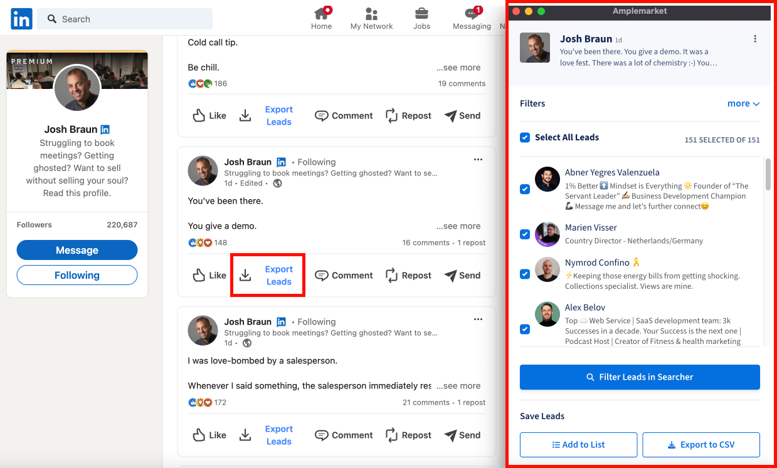Screen dimensions: 777x468
Task: Click the name Alex Belov in leads list
Action: pos(585,307)
